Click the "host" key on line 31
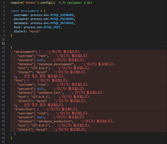 pos(22,125)
